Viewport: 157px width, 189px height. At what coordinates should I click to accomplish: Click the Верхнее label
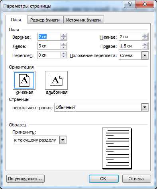(22, 37)
